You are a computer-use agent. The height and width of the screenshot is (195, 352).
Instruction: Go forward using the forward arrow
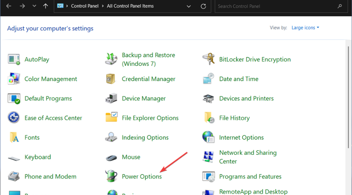pyautogui.click(x=22, y=6)
